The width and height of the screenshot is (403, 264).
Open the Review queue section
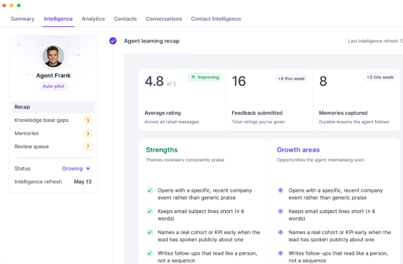pos(53,146)
